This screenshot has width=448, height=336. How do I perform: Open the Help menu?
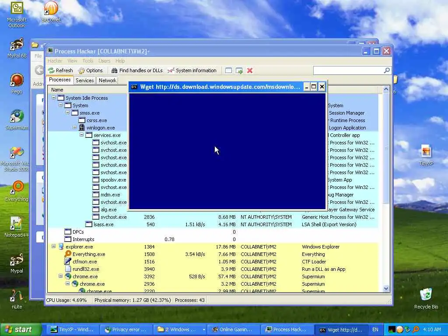click(x=120, y=61)
